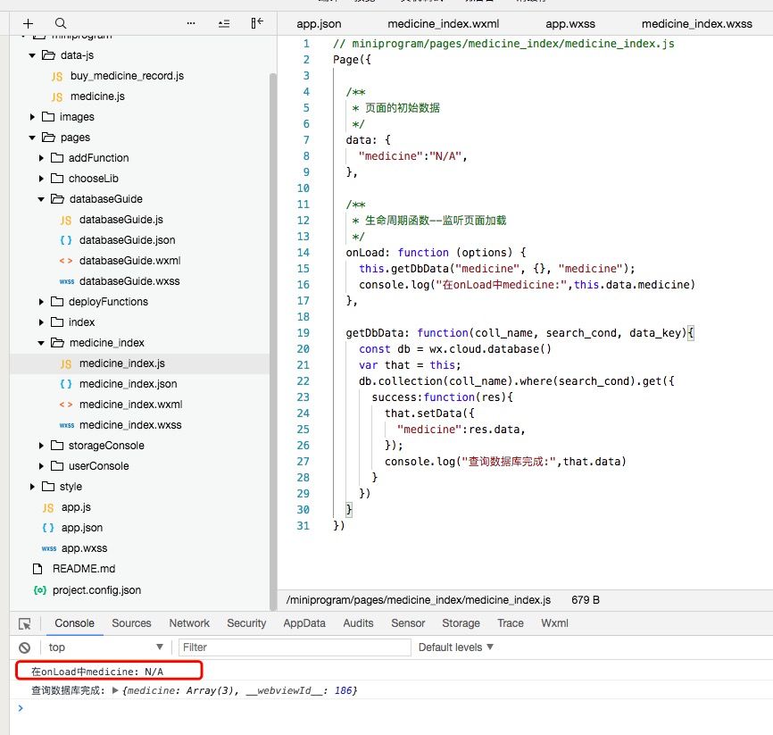Screen dimensions: 773x735
Task: Click the console Filter input field
Action: 295,647
